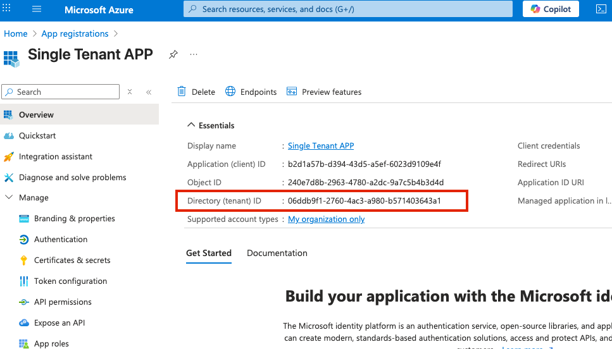Click the Branding & properties icon
612x349 pixels.
pos(24,219)
